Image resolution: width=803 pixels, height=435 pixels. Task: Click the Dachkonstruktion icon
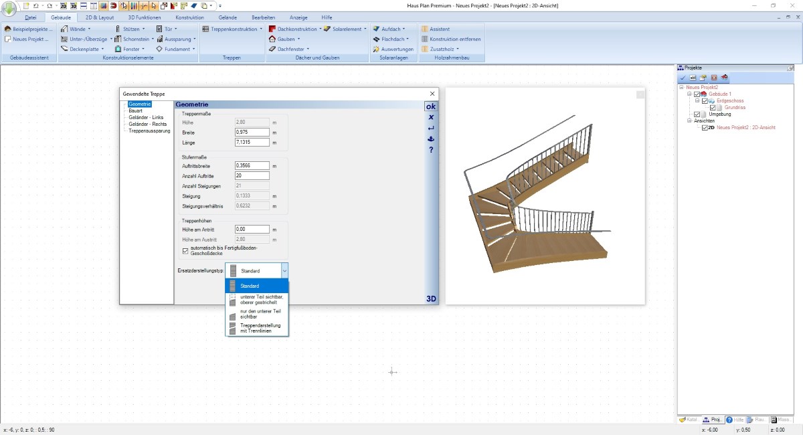point(272,29)
